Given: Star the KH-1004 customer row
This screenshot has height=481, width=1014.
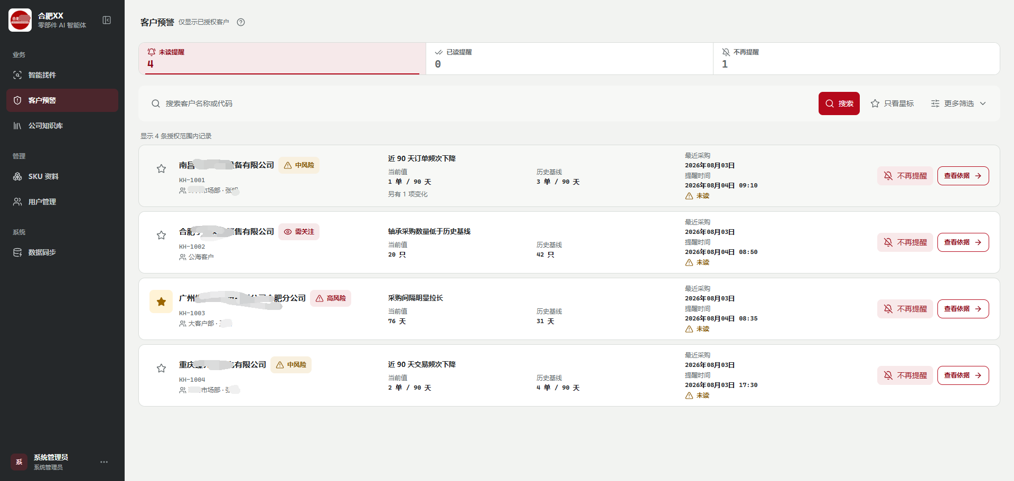Looking at the screenshot, I should 161,368.
